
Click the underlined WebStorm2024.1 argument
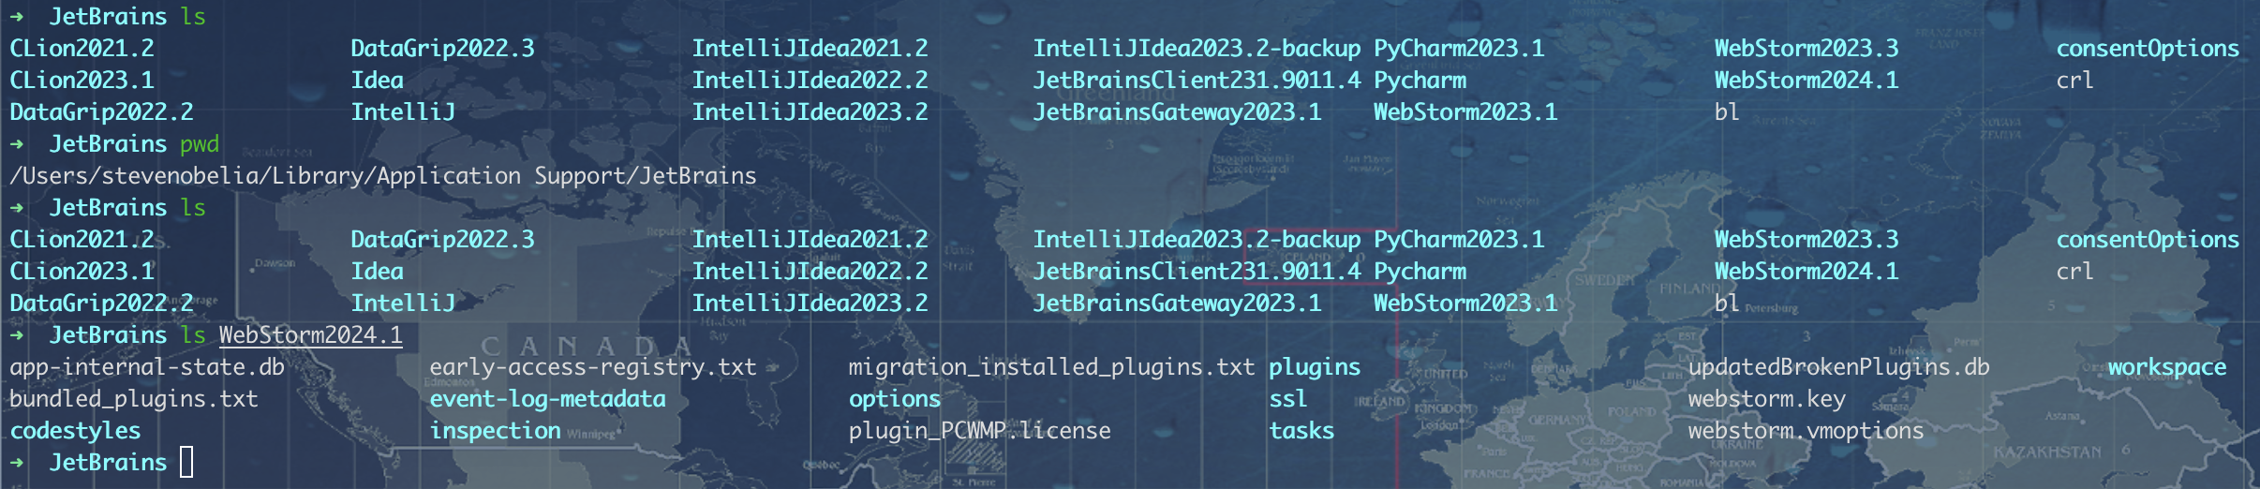click(x=310, y=335)
